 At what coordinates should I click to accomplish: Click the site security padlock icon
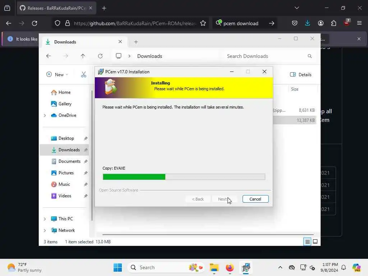click(67, 23)
